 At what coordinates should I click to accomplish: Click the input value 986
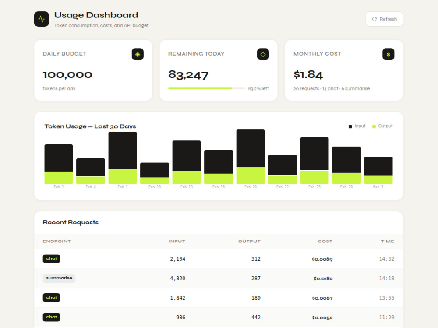181,318
